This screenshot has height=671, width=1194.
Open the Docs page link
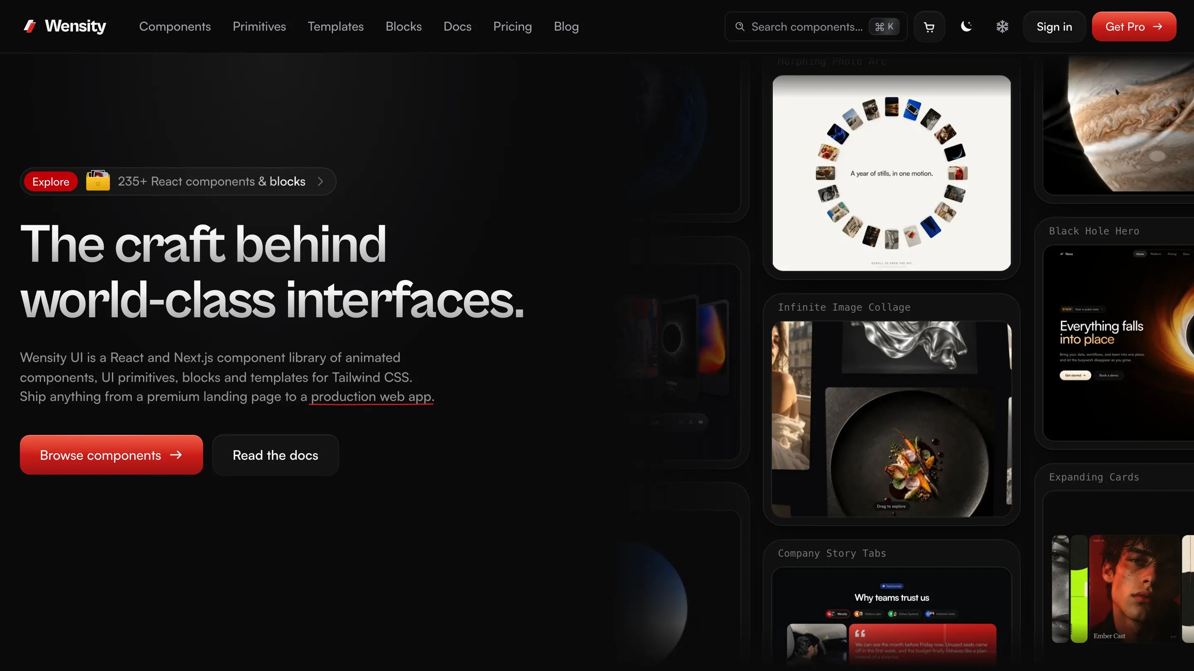457,27
